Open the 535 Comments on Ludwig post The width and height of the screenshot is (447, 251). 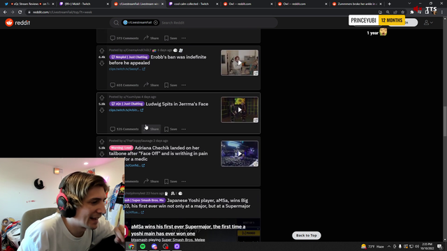pos(124,129)
